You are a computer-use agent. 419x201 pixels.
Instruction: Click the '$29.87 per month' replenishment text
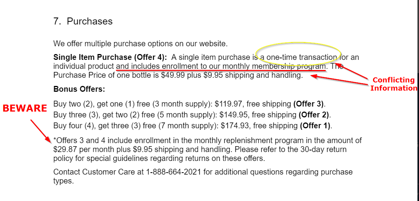point(83,149)
